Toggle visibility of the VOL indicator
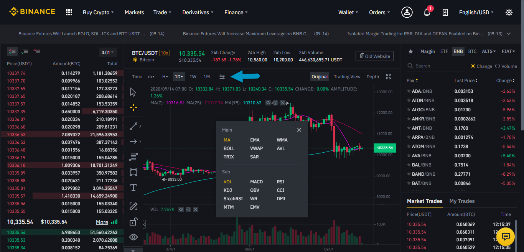This screenshot has width=524, height=252. (181, 209)
